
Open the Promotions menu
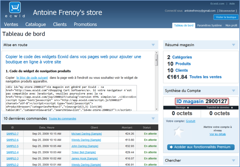tap(85, 24)
